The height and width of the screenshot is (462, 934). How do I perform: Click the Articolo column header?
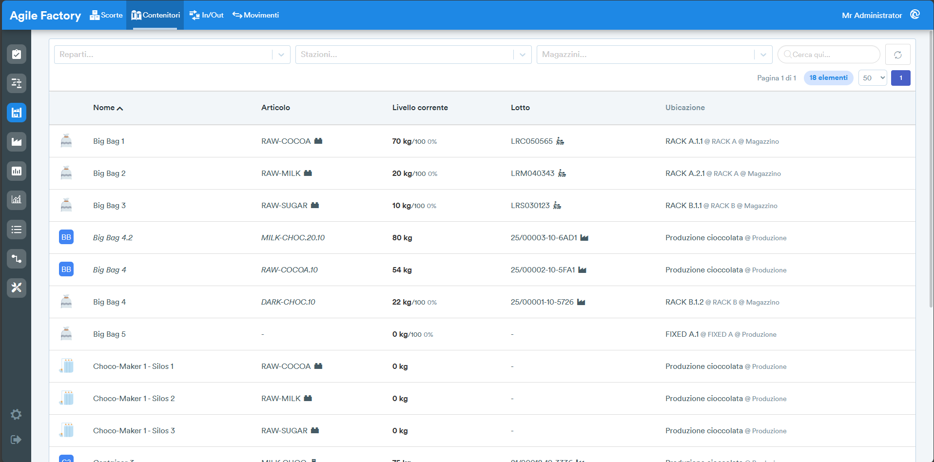275,108
